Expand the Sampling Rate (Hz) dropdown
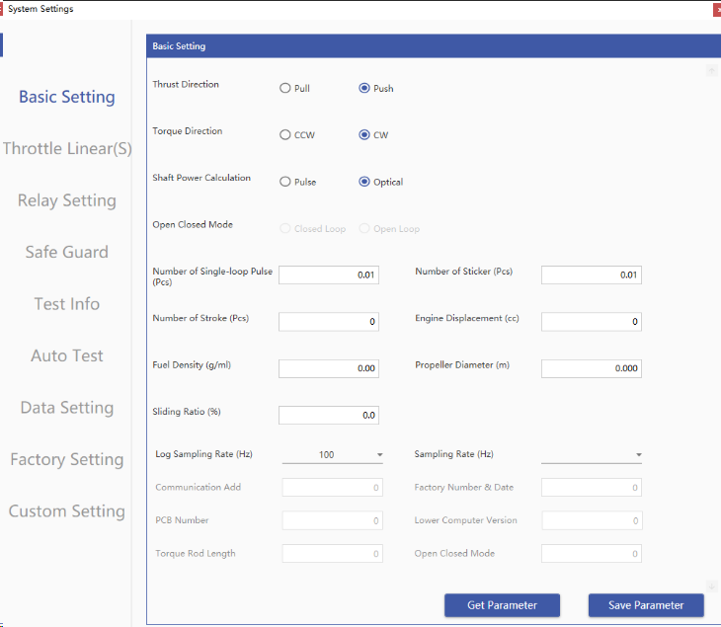 [592, 455]
